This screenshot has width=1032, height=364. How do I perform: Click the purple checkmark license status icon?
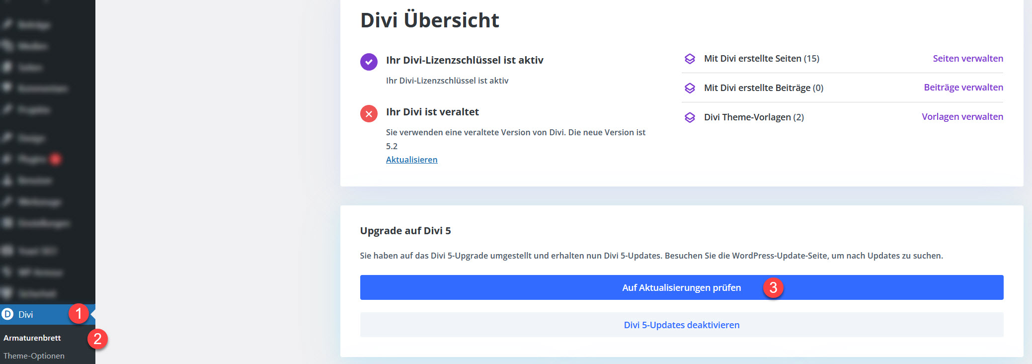pos(369,62)
